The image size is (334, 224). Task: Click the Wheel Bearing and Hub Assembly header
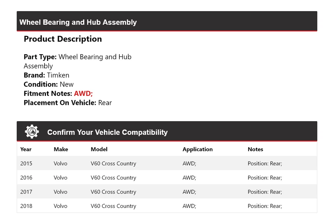78,22
